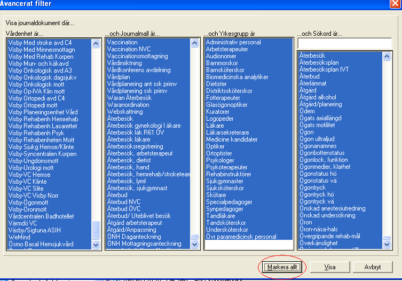This screenshot has width=402, height=281.
Task: Select Återlämnat keyword
Action: tap(313, 83)
